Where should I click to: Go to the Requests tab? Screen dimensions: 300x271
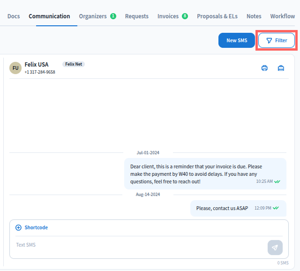pyautogui.click(x=136, y=16)
